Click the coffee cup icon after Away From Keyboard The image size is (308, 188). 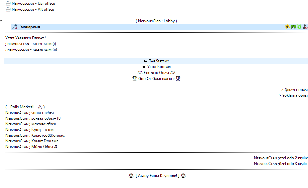183,176
